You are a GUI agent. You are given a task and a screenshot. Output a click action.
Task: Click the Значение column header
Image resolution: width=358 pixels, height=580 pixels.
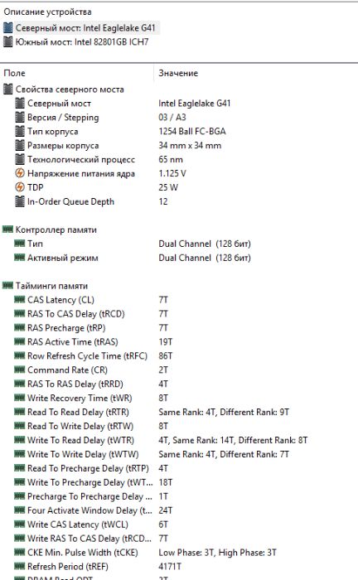pos(178,73)
